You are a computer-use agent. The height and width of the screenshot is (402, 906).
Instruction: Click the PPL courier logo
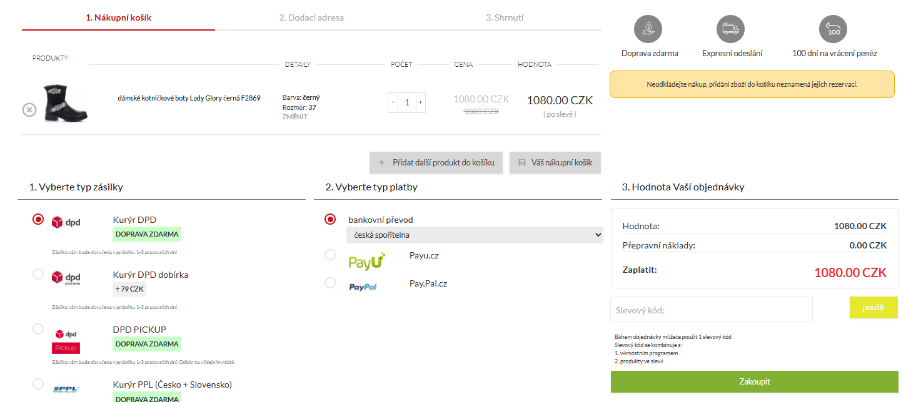point(66,390)
